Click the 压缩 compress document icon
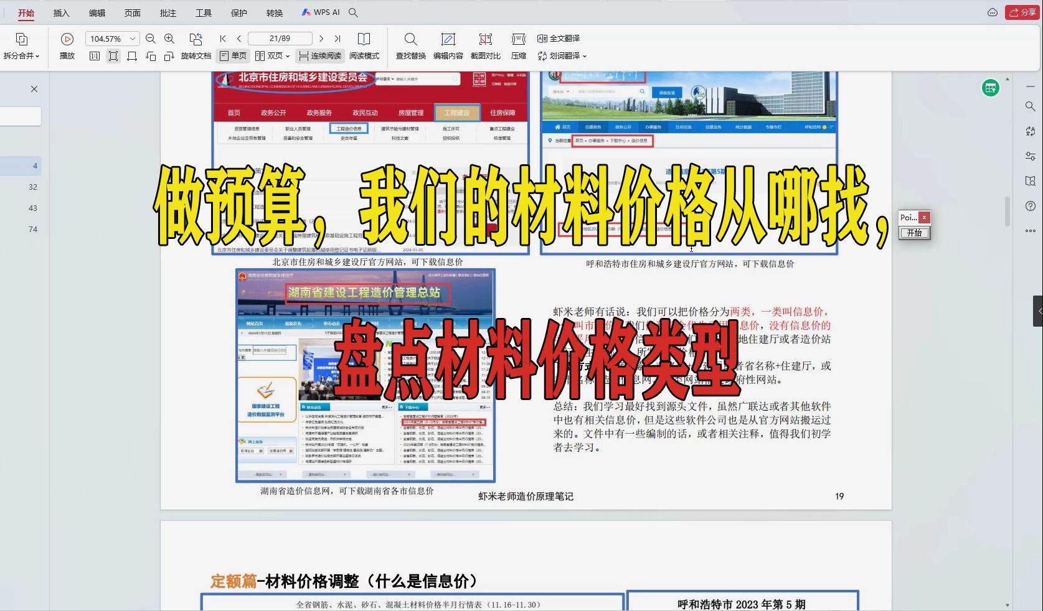Viewport: 1043px width, 611px height. (x=518, y=47)
